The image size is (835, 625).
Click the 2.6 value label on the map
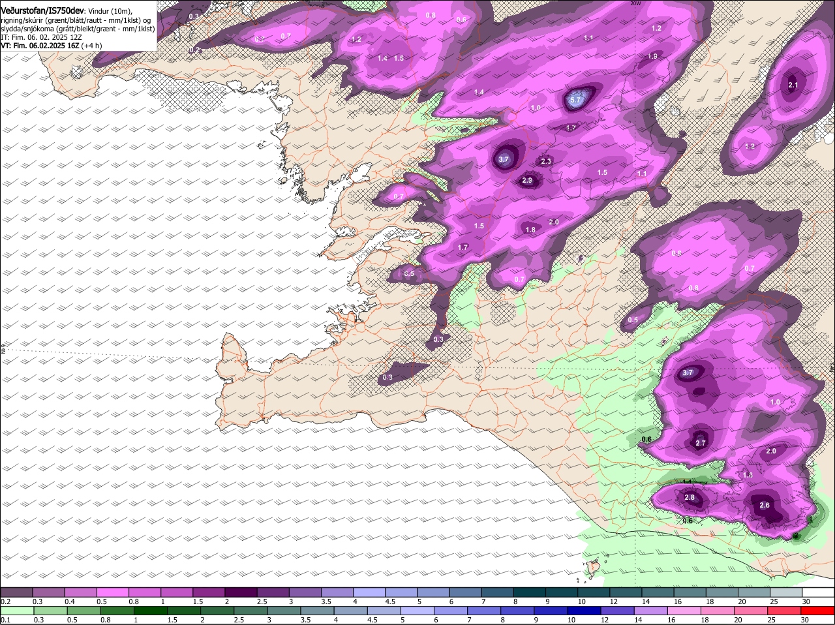point(765,505)
